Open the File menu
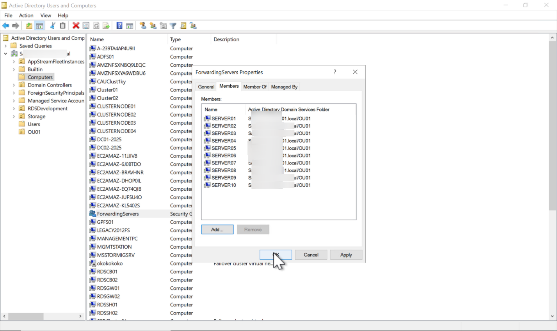 coord(8,15)
